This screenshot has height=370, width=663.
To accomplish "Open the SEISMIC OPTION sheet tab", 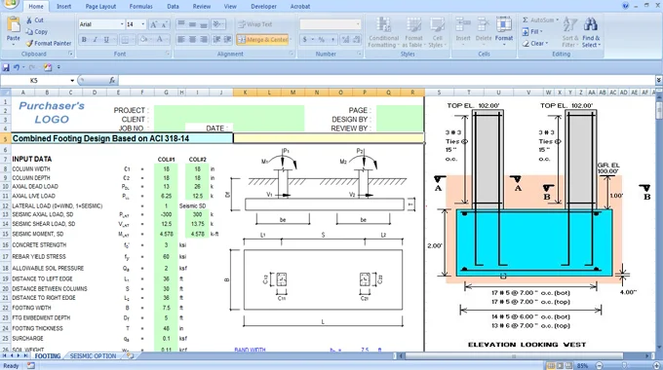I will click(93, 356).
